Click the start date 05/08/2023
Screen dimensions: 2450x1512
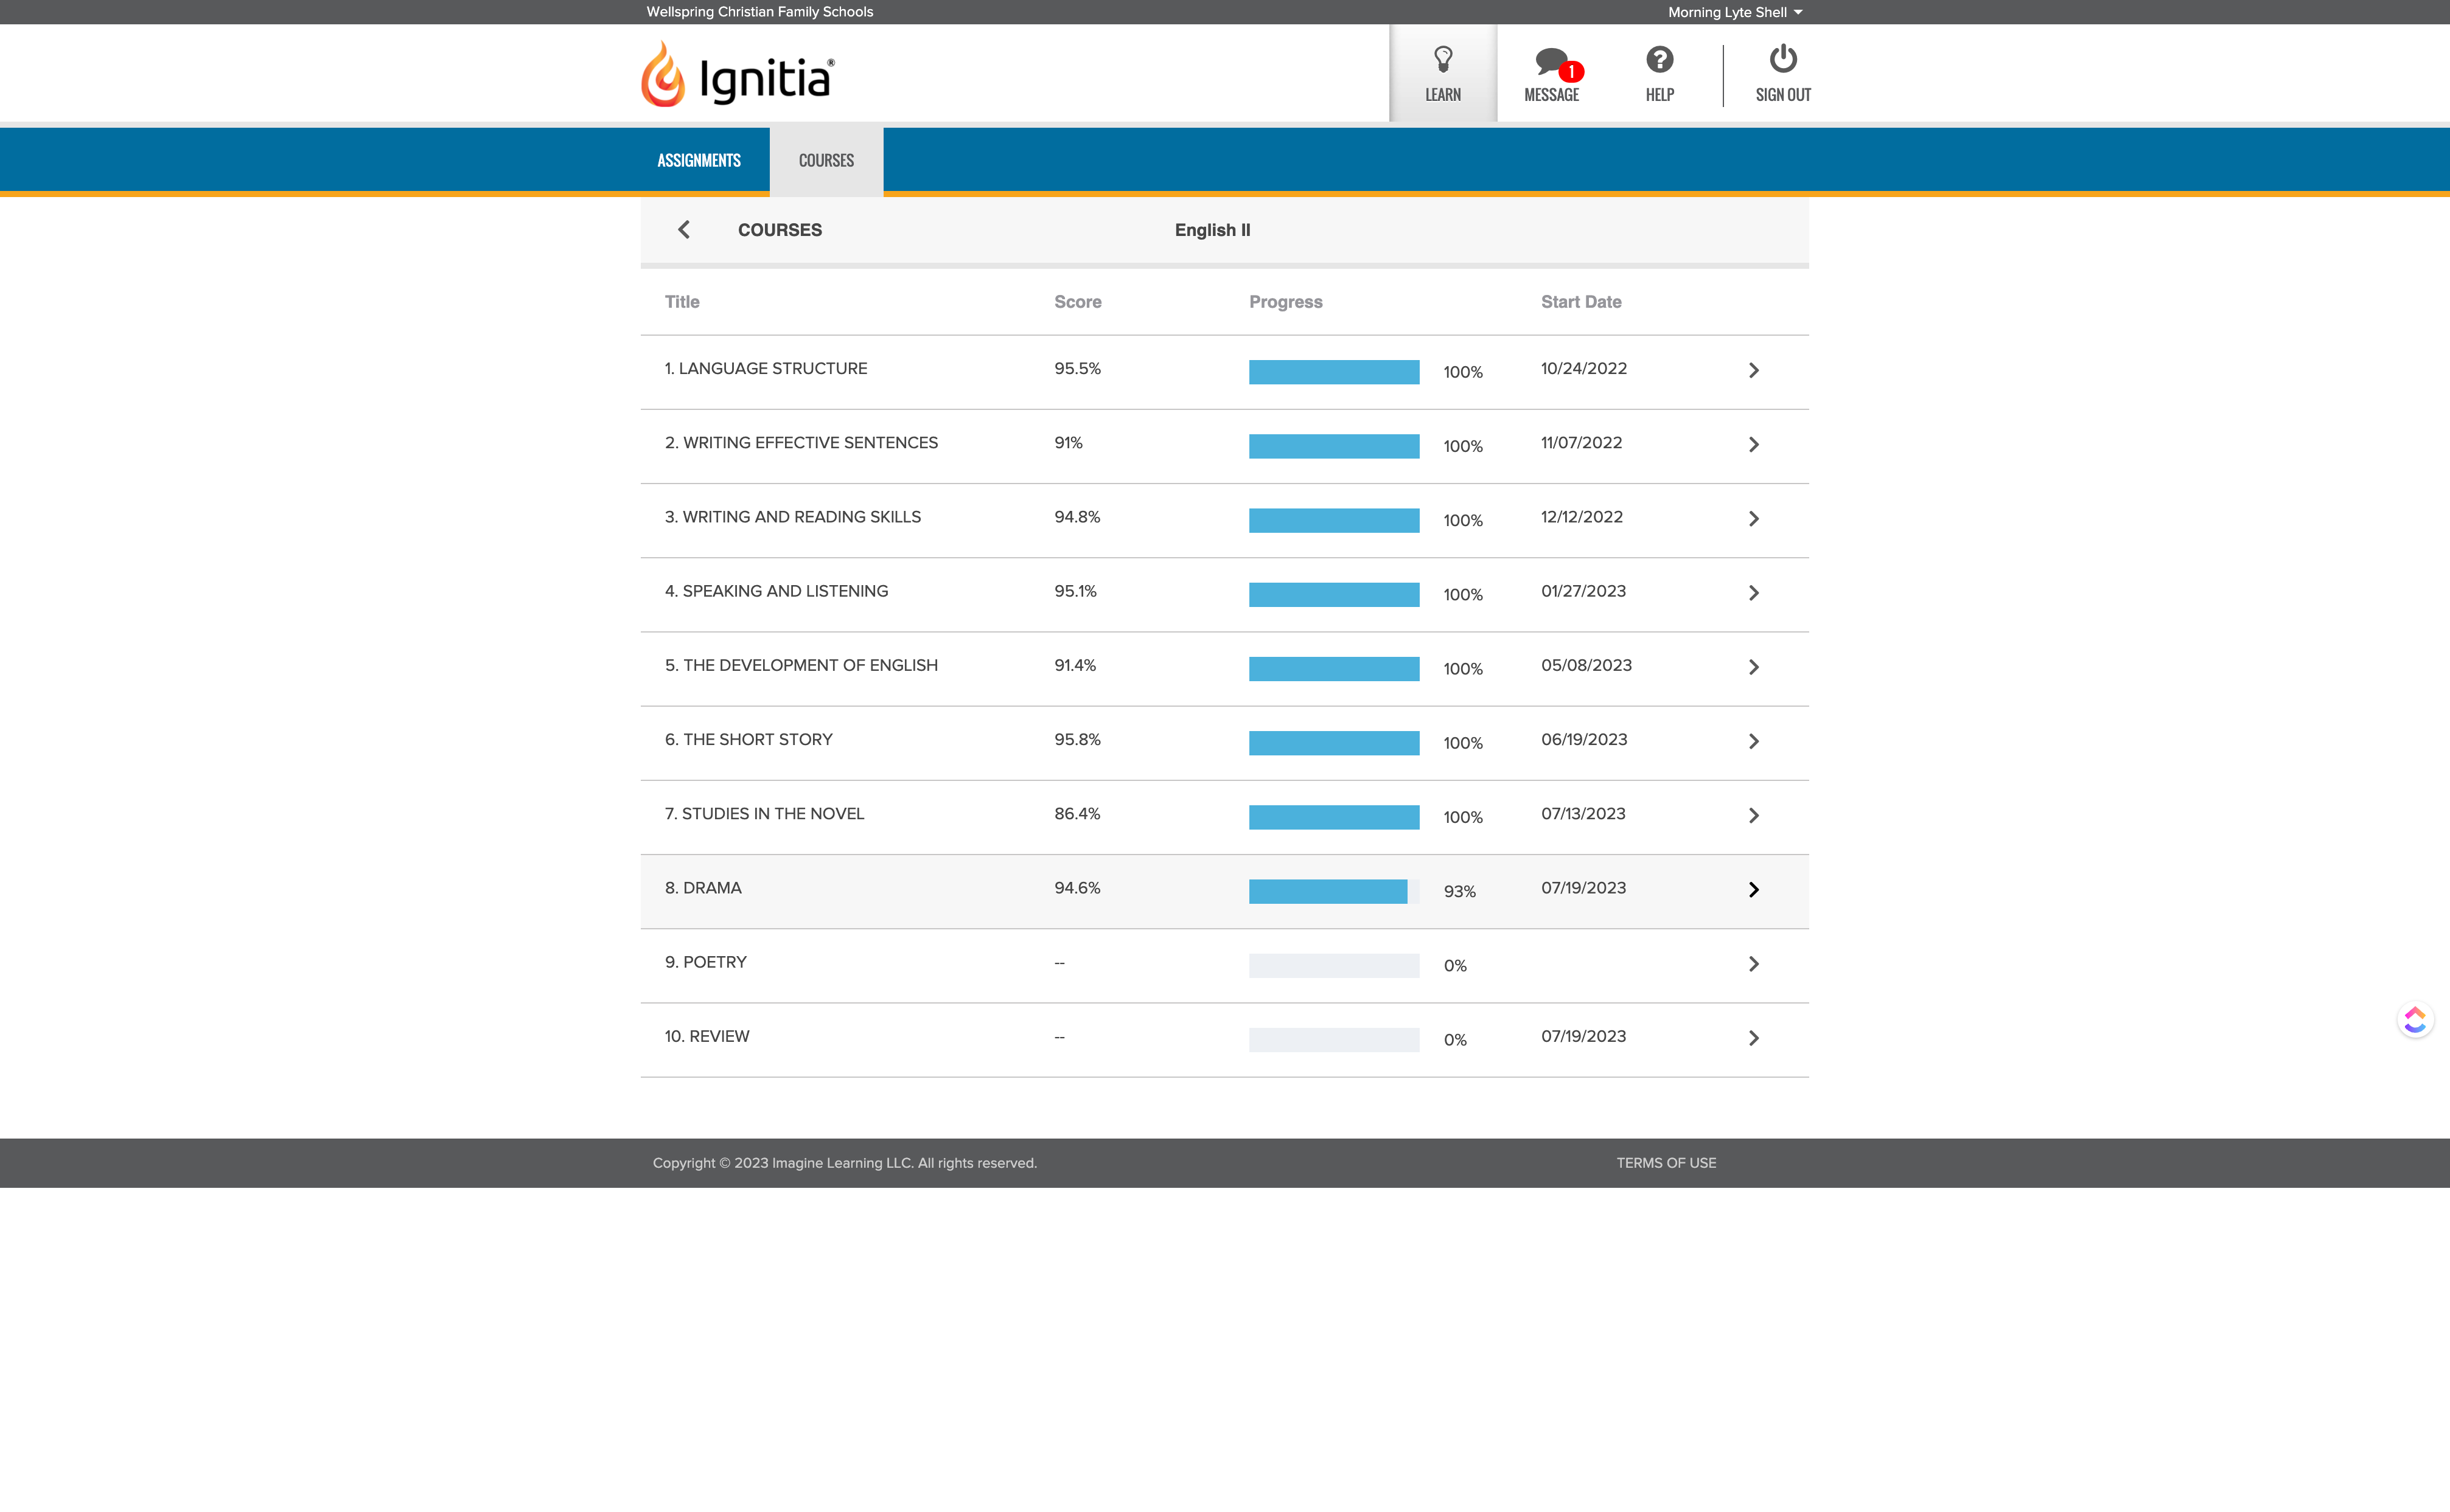(1586, 666)
